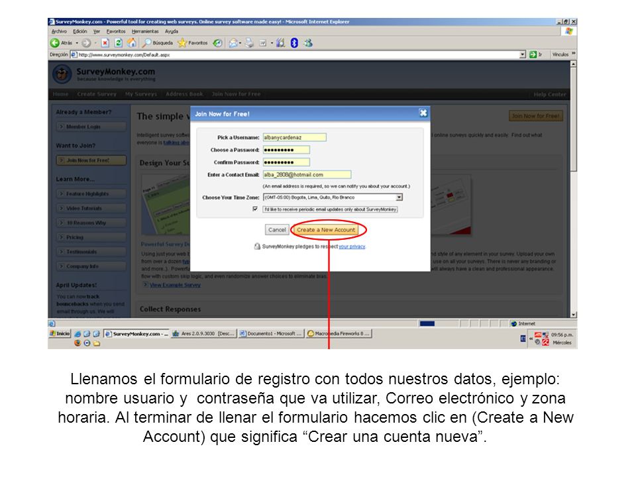The height and width of the screenshot is (477, 636).
Task: Click the Address Book nav tab
Action: coord(185,93)
